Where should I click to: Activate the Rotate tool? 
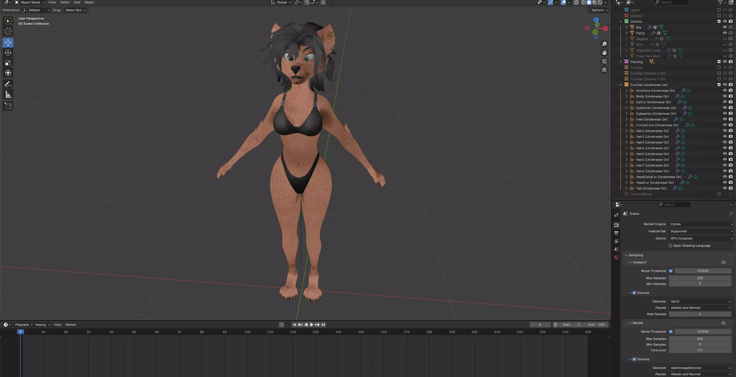tap(8, 53)
